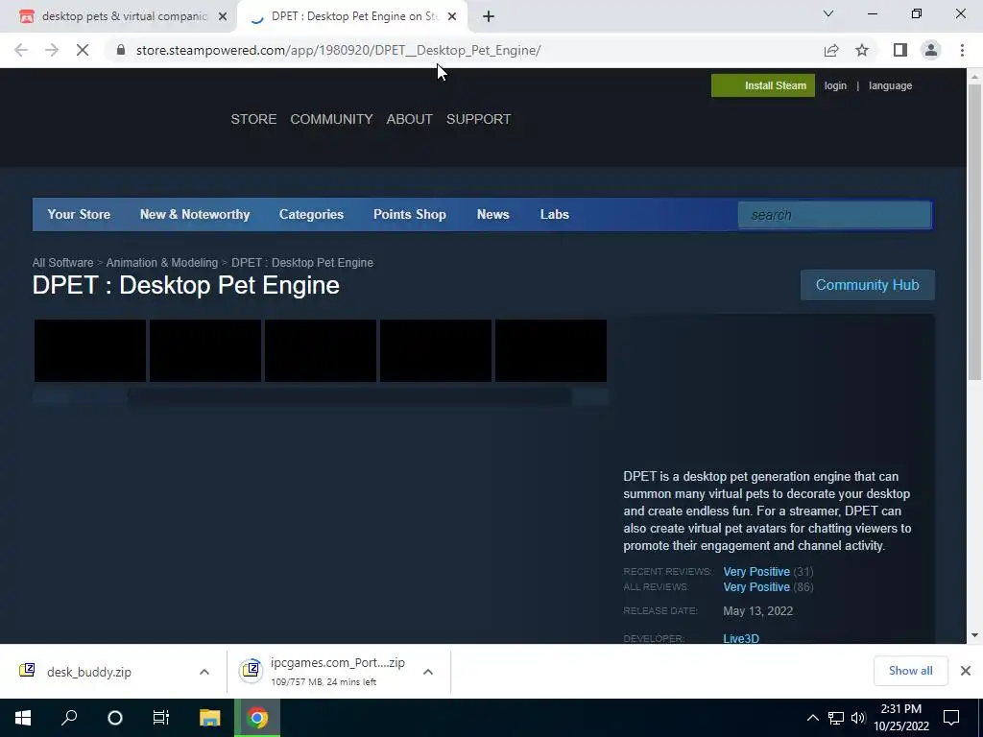
Task: Click the scrollbar down arrow
Action: point(974,635)
